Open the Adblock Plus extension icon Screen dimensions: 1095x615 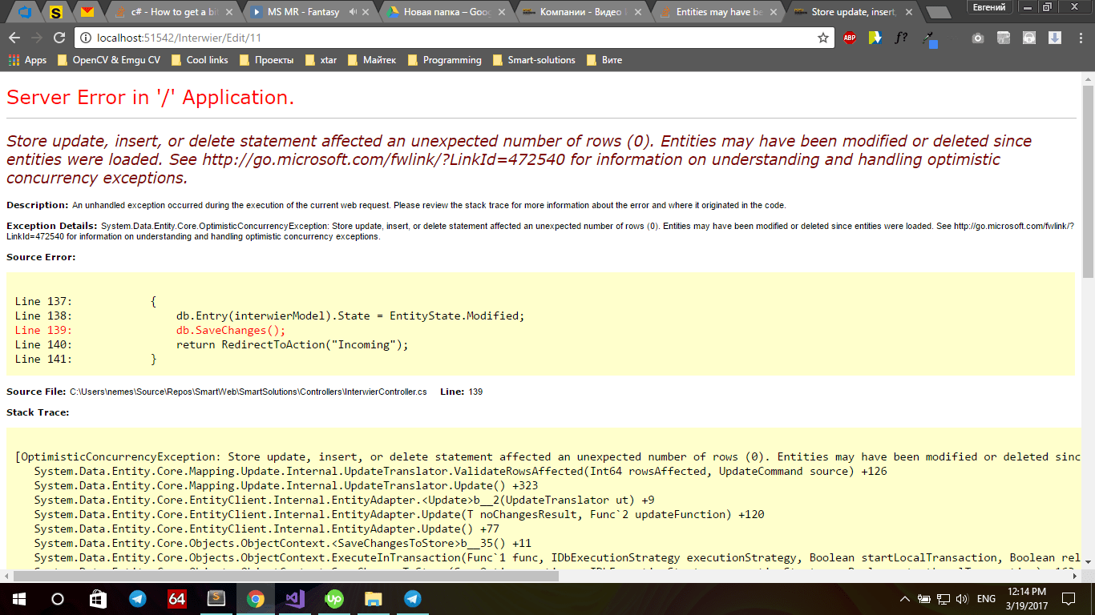pyautogui.click(x=849, y=38)
